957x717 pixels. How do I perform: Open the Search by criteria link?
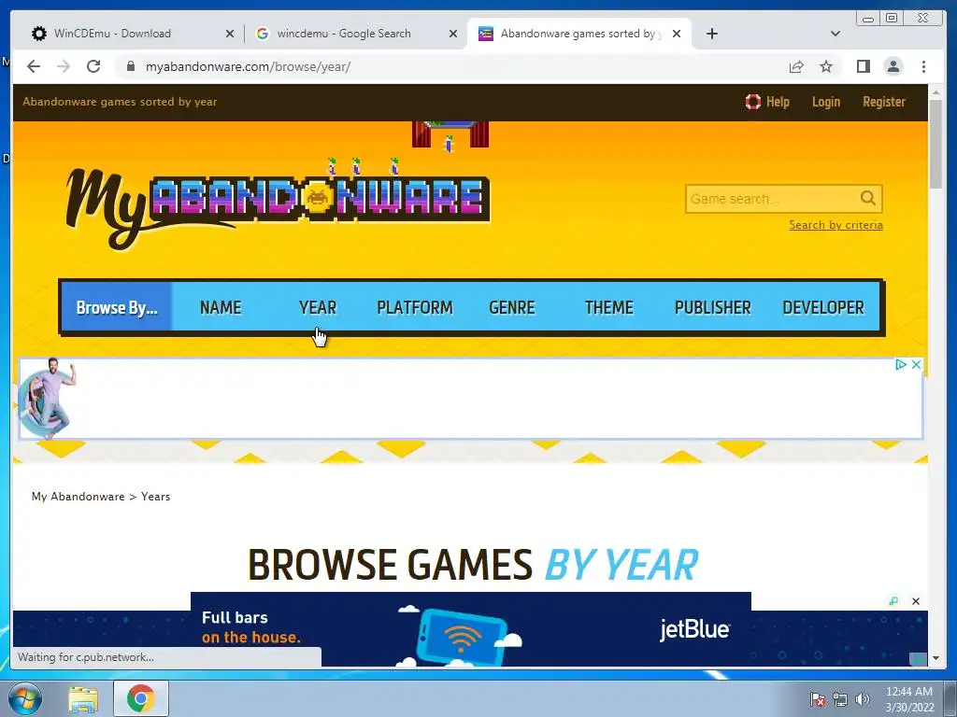click(836, 225)
